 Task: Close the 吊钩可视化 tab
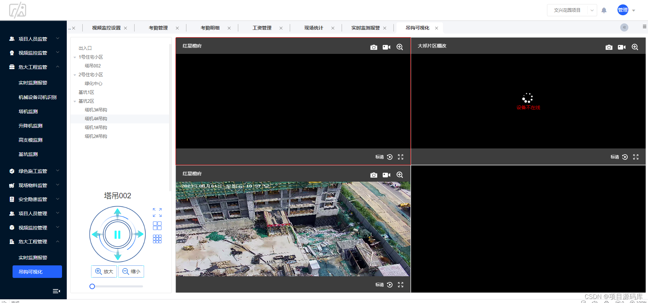pos(437,28)
